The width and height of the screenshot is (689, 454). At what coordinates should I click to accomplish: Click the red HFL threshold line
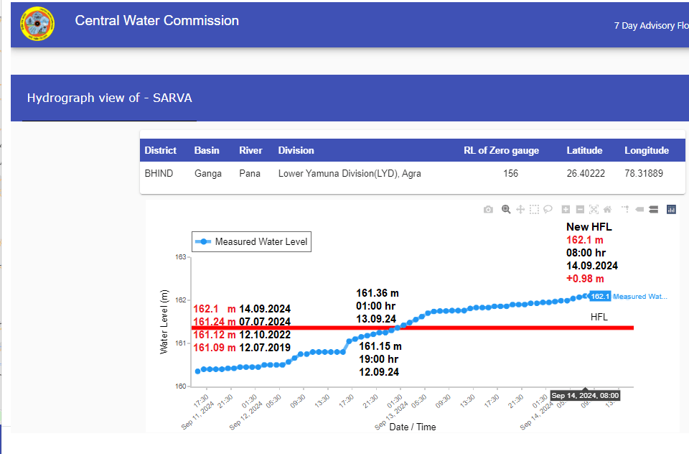(502, 328)
